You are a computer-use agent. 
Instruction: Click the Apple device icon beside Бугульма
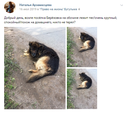point(79,9)
